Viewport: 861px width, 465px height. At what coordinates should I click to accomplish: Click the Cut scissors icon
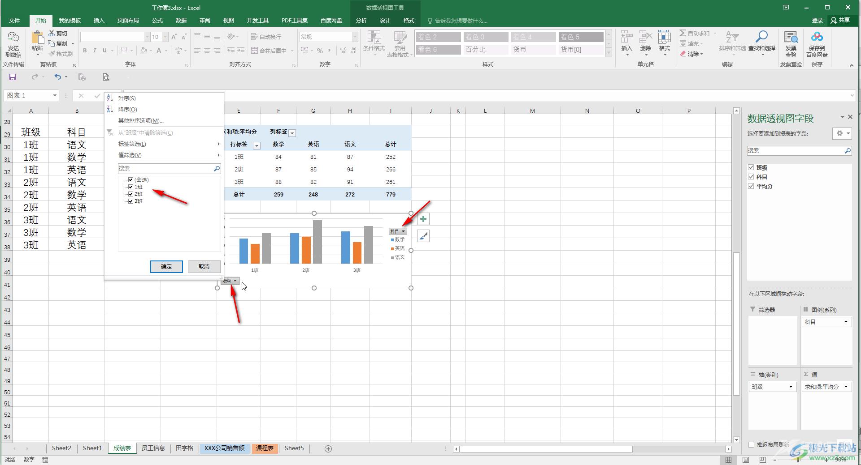(x=52, y=33)
